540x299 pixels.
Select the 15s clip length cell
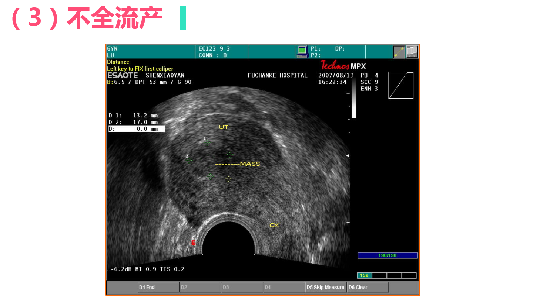[364, 275]
